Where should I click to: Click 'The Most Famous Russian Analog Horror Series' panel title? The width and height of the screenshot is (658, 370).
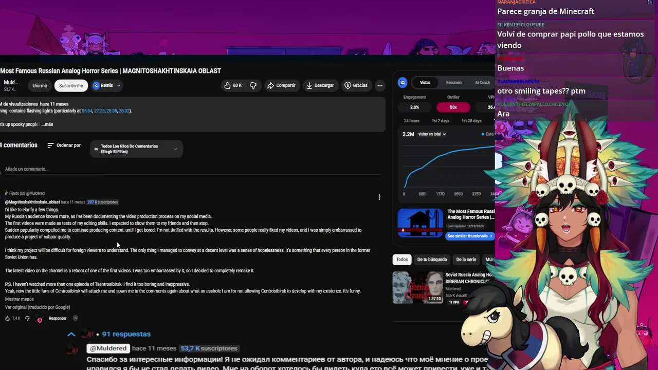tap(471, 214)
